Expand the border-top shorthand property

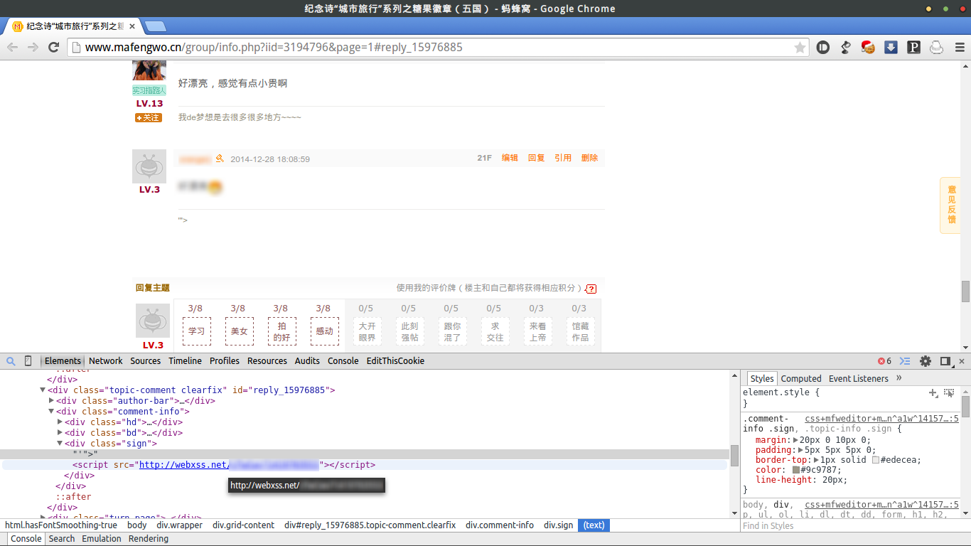click(x=817, y=460)
